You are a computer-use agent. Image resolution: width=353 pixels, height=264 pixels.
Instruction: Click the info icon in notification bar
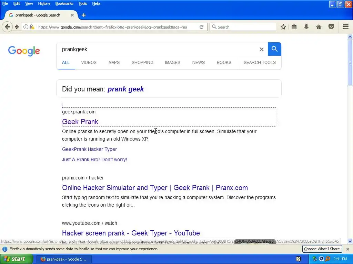click(x=5, y=249)
